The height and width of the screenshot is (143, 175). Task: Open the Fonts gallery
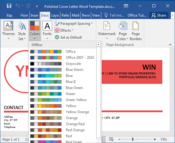pyautogui.click(x=47, y=30)
